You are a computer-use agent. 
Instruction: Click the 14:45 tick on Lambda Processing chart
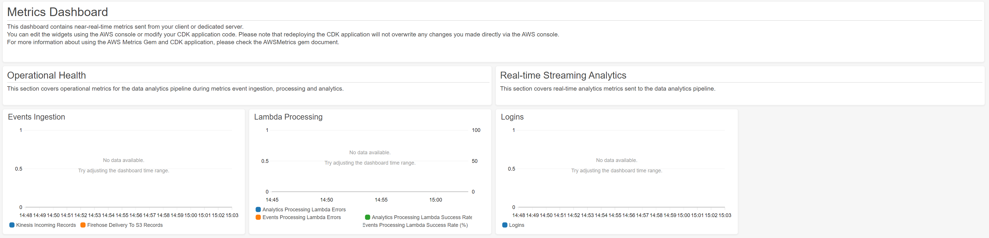click(x=272, y=200)
